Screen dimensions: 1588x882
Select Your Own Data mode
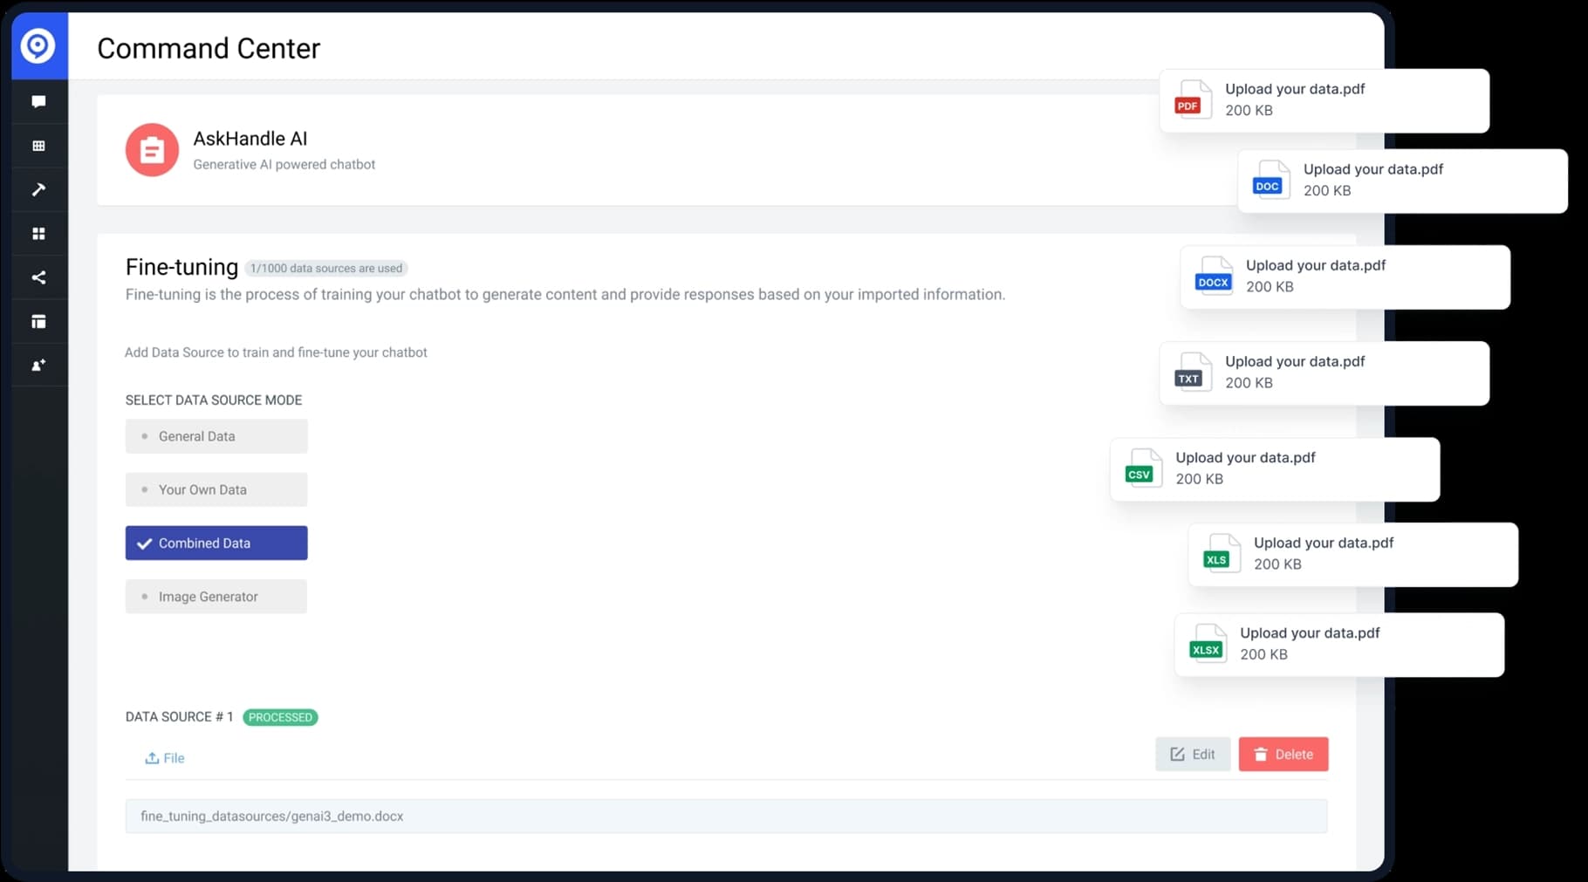click(x=216, y=489)
